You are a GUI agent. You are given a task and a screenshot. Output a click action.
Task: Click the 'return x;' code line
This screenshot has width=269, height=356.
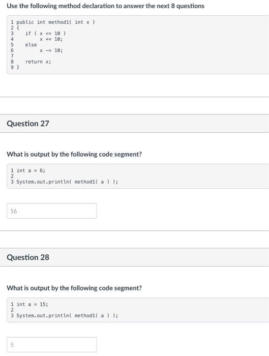(x=38, y=62)
